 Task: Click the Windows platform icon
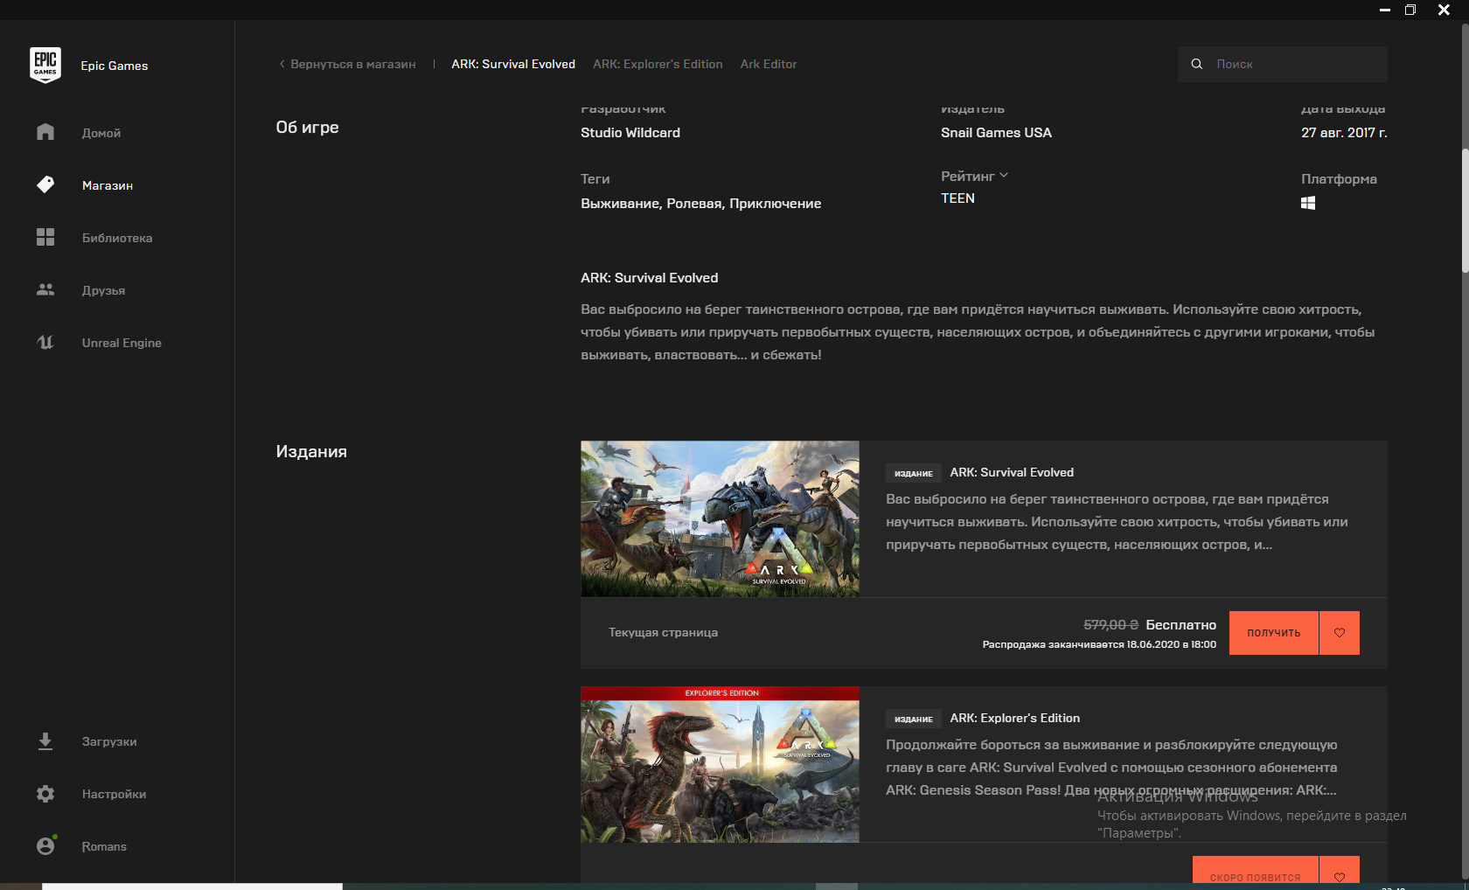1308,203
